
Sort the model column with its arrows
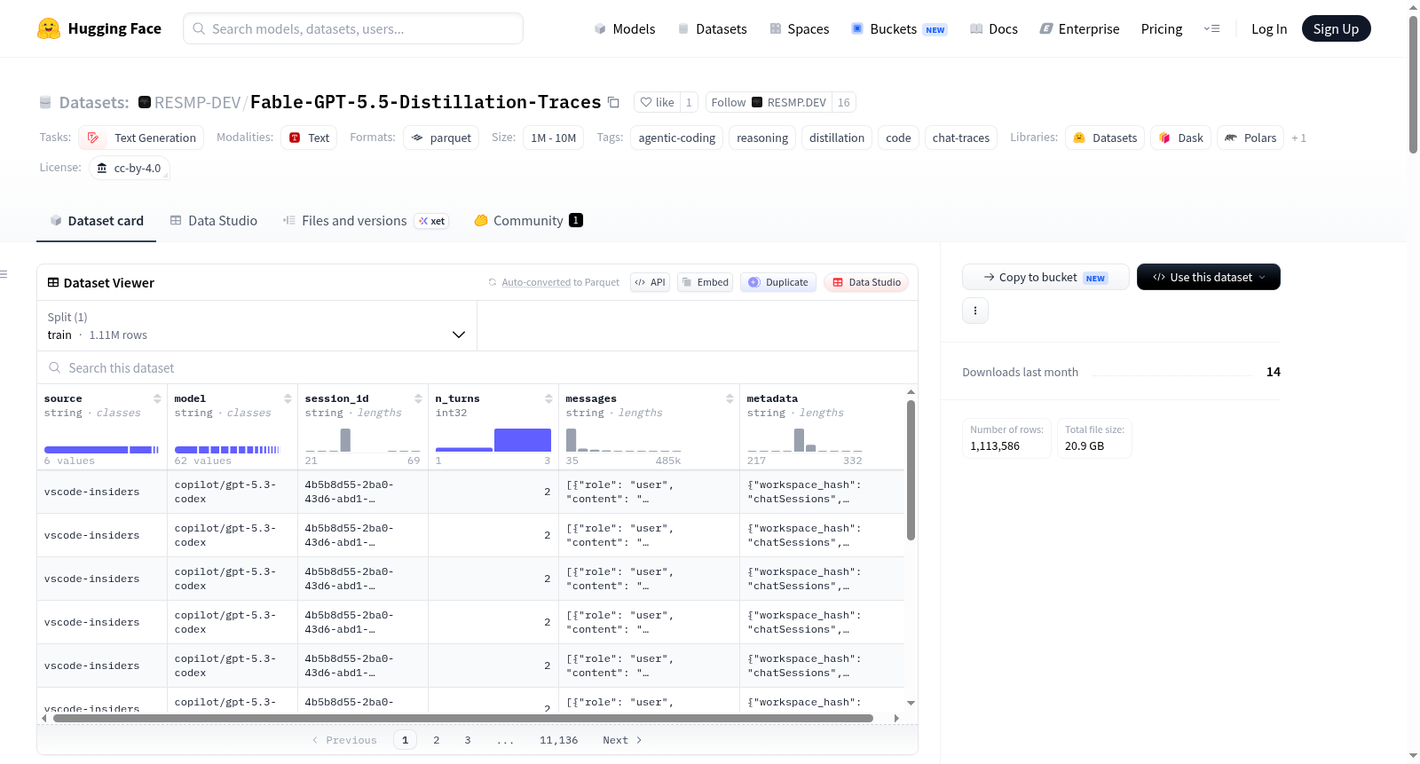coord(288,398)
